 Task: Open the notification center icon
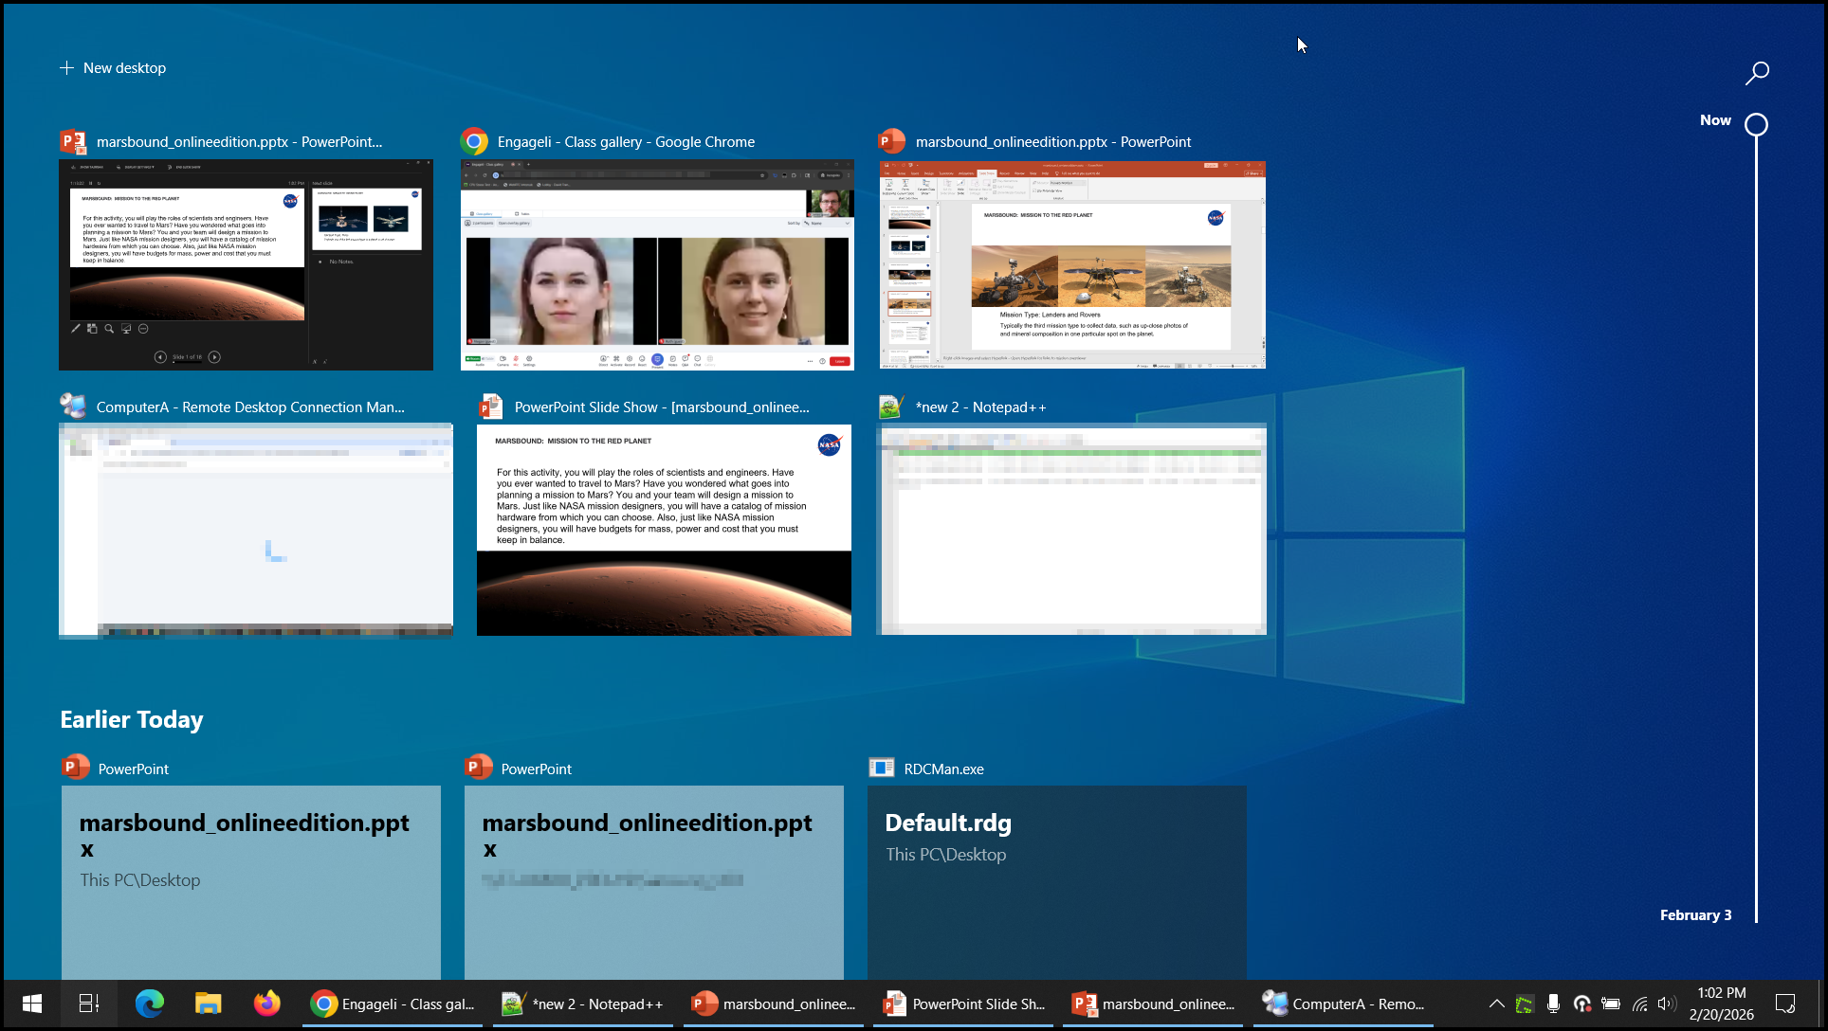pyautogui.click(x=1785, y=1004)
